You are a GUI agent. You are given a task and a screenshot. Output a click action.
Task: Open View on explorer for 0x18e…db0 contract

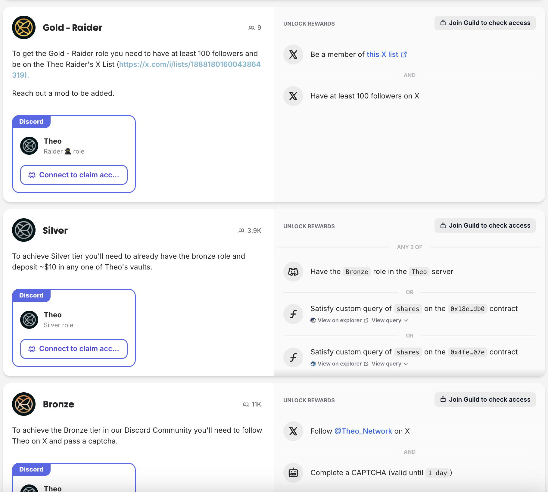[340, 320]
